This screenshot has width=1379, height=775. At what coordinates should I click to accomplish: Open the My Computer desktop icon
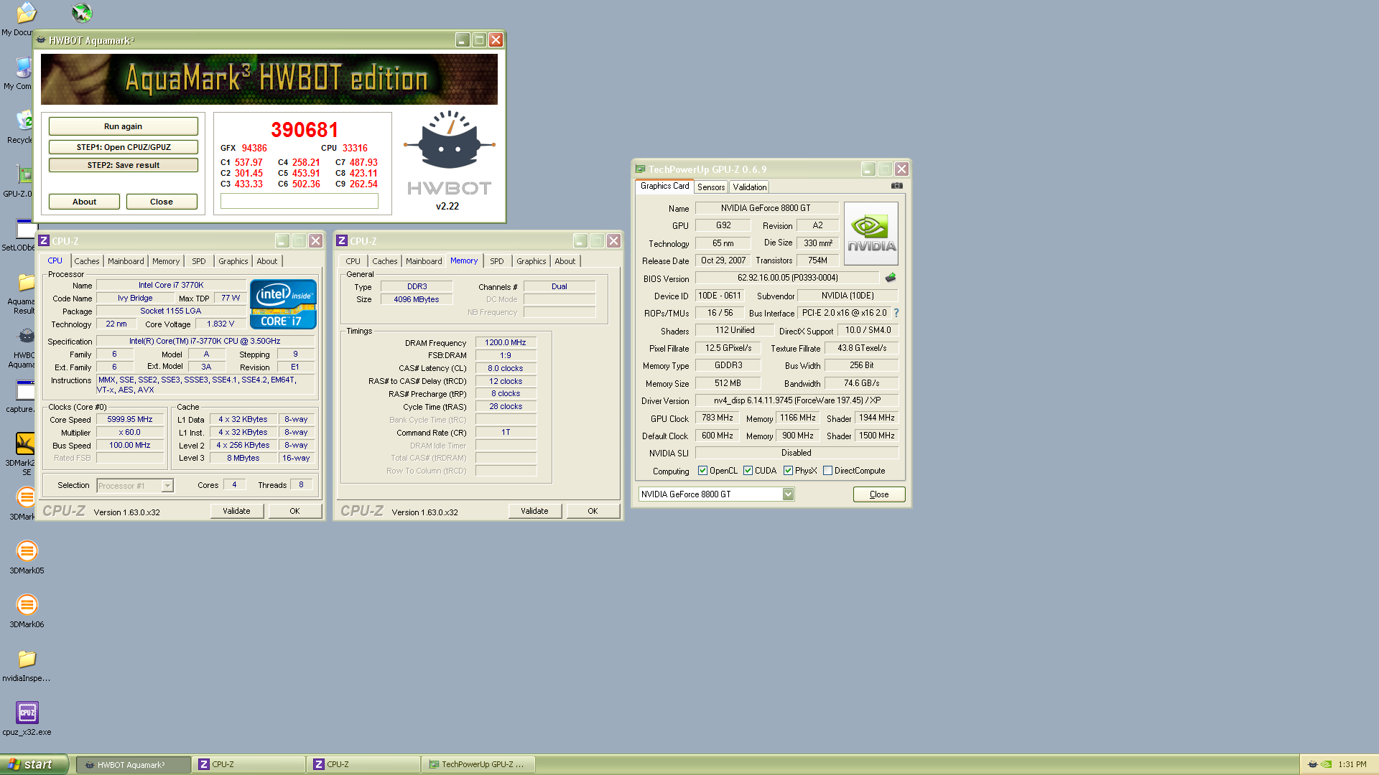pyautogui.click(x=24, y=68)
